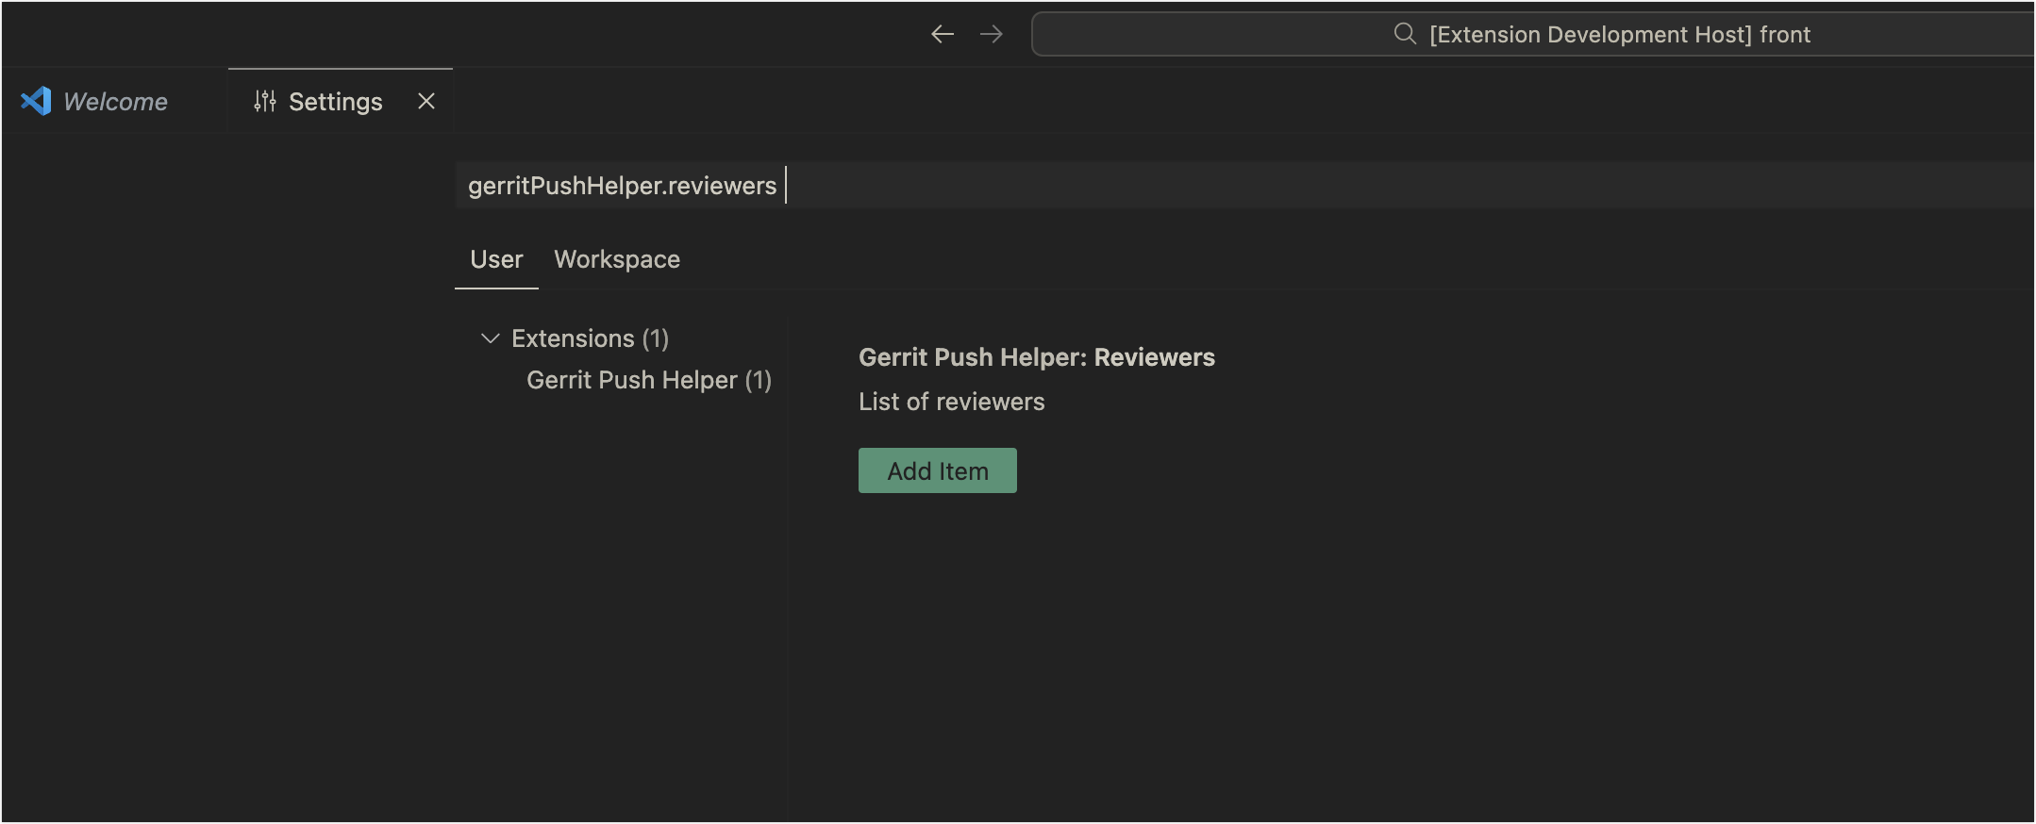Image resolution: width=2036 pixels, height=824 pixels.
Task: Click the search magnifier in the command center
Action: pos(1405,34)
